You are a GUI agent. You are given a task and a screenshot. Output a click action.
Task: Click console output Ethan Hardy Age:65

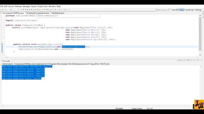click(x=23, y=69)
